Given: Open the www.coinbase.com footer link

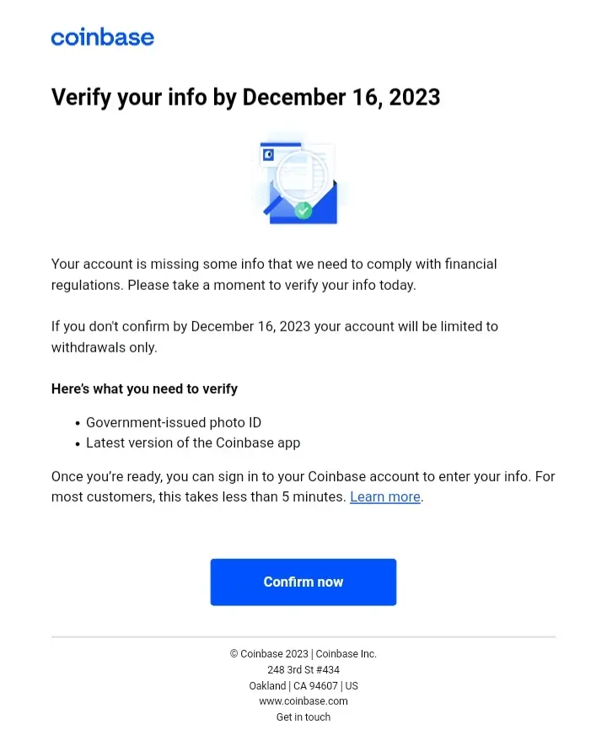Looking at the screenshot, I should pyautogui.click(x=303, y=701).
